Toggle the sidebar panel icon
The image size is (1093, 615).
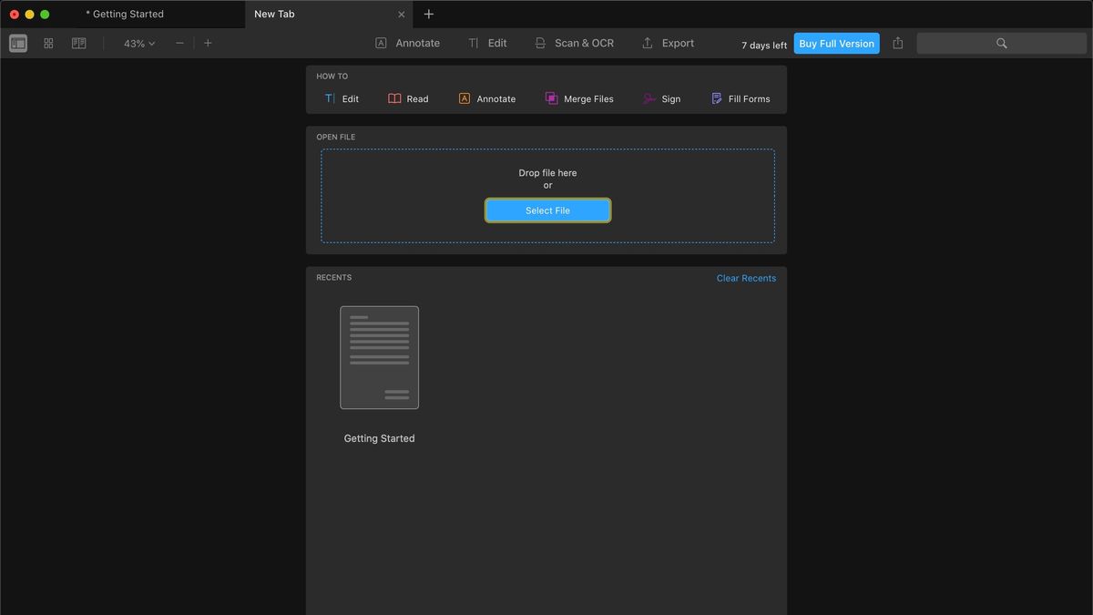tap(17, 42)
